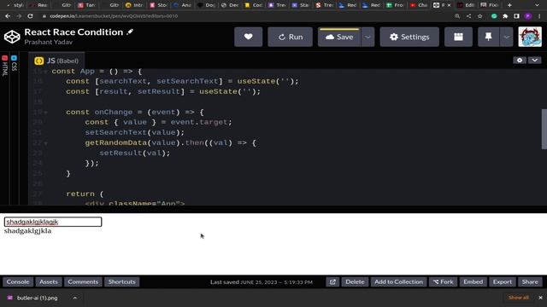
Task: Click the code editor vertical scrollbar
Action: [x=544, y=129]
